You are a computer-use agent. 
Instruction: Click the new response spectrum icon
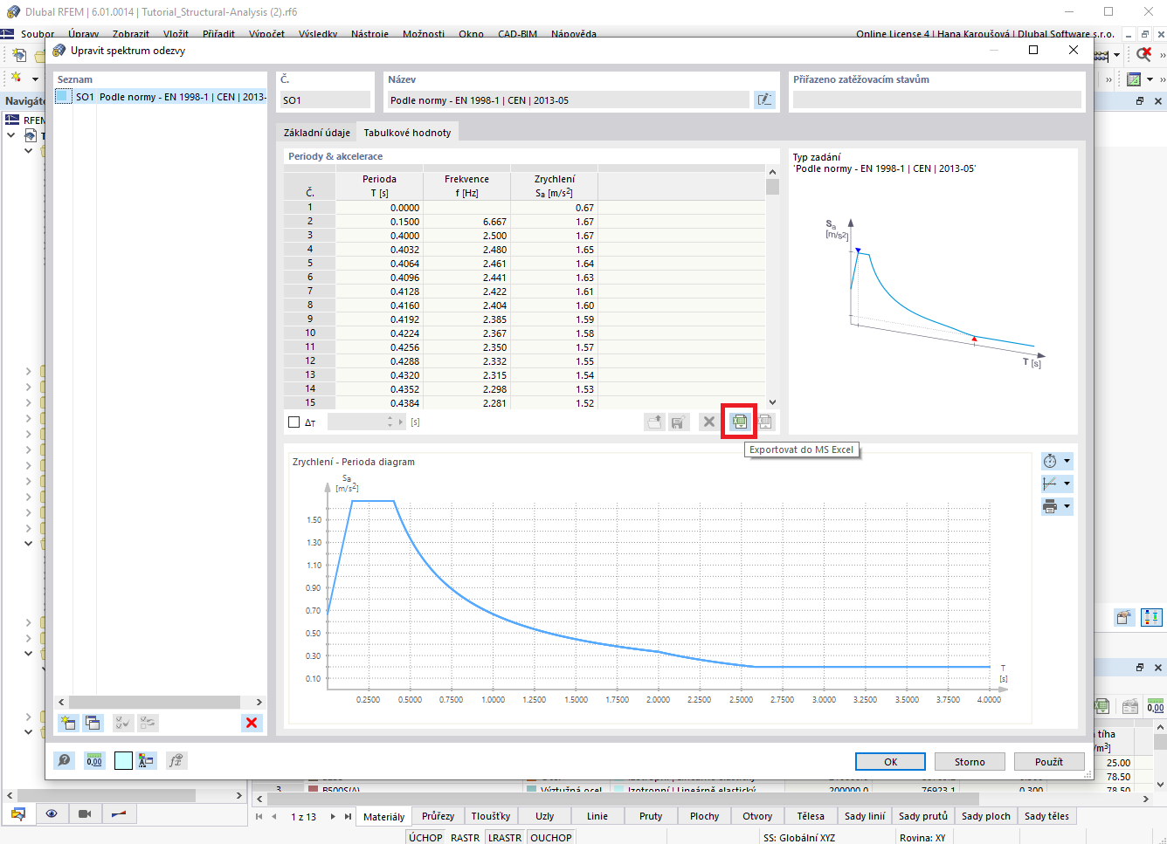pyautogui.click(x=67, y=723)
